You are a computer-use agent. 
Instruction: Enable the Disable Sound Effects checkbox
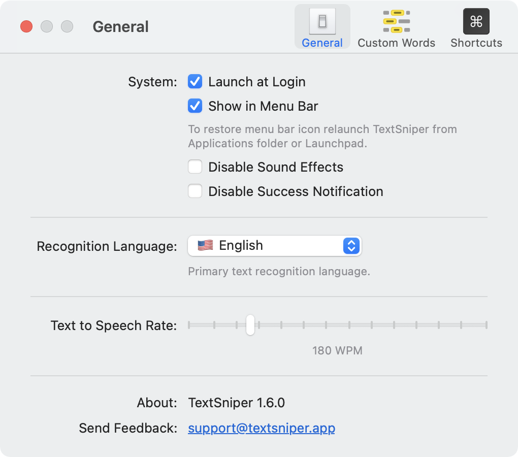(195, 167)
